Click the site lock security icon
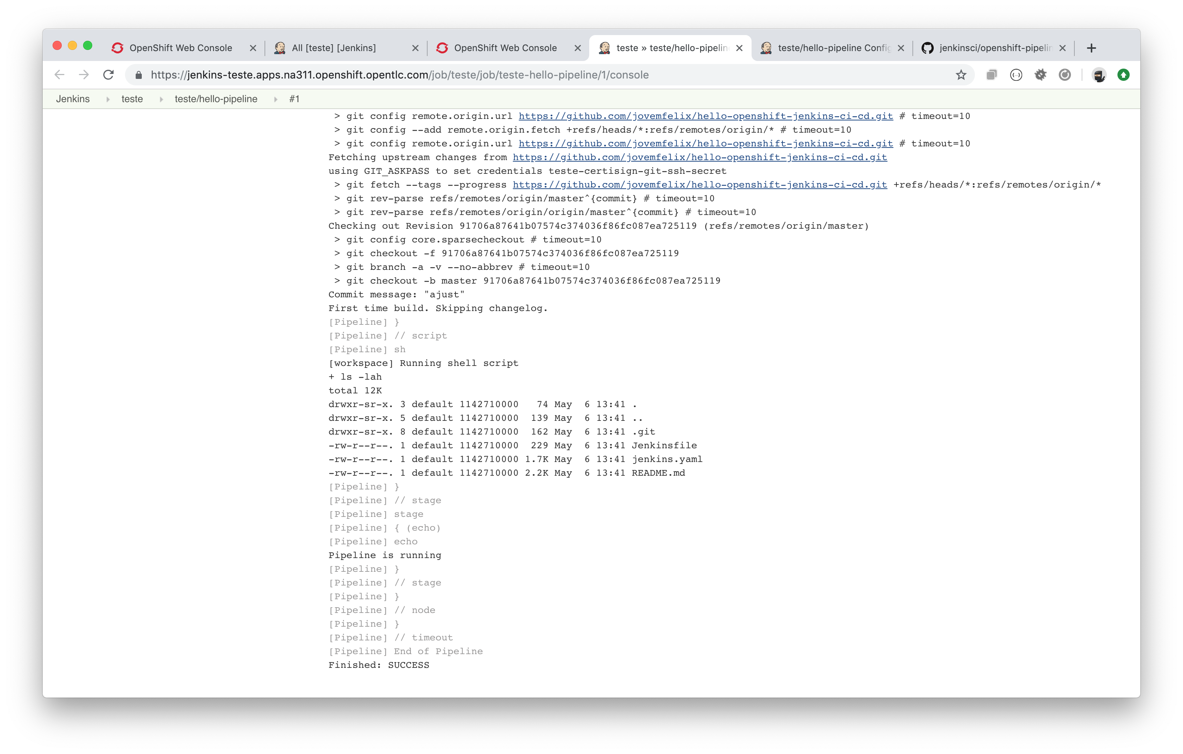1183x754 pixels. click(x=139, y=75)
